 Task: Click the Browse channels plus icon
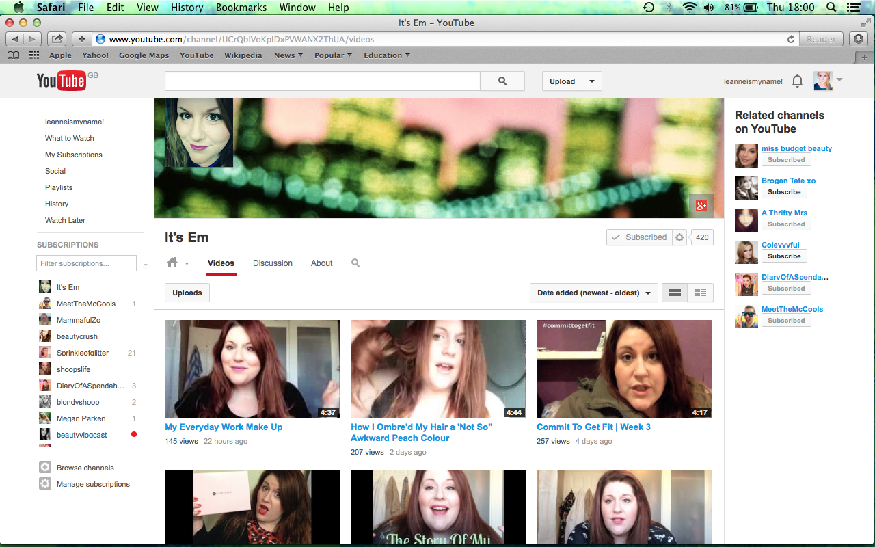point(45,468)
